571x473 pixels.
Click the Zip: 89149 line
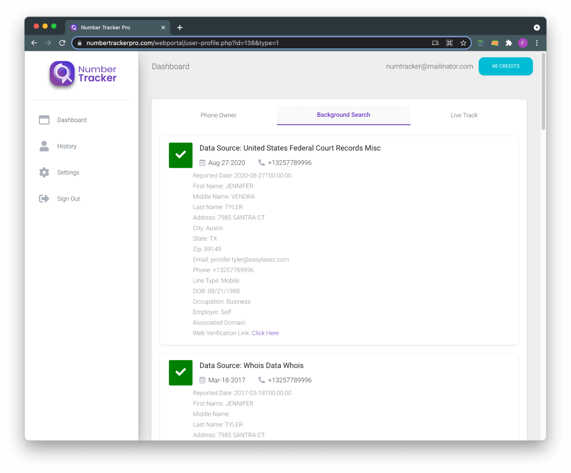click(x=207, y=249)
